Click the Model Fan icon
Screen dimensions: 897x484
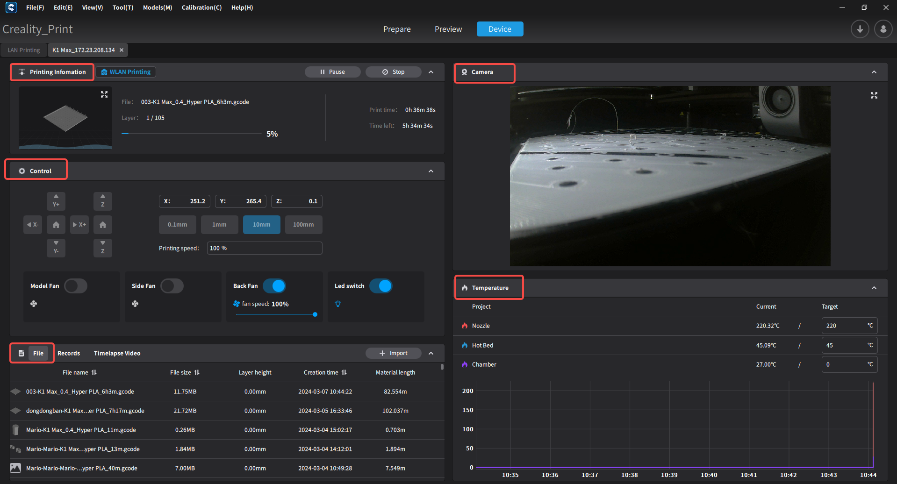click(34, 304)
